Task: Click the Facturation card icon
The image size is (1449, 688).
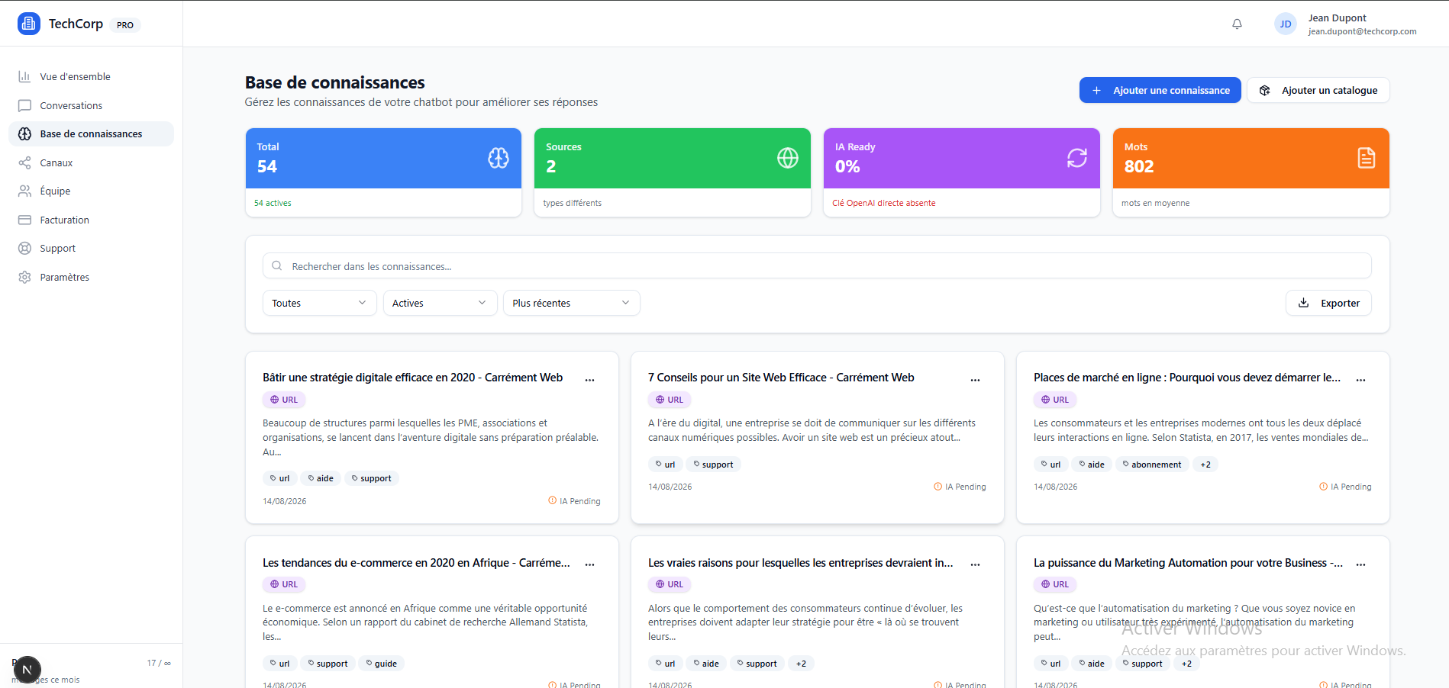Action: (x=24, y=220)
